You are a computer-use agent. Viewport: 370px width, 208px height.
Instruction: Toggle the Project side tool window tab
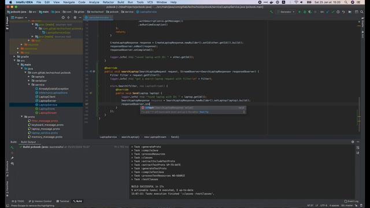tap(7, 23)
